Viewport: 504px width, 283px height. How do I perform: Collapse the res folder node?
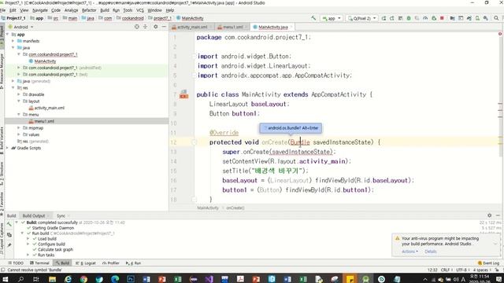coord(13,87)
